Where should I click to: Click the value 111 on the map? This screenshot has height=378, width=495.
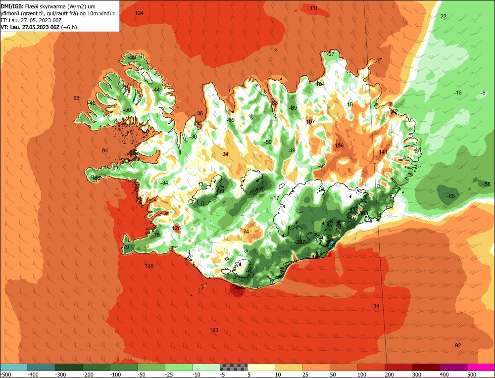point(313,8)
